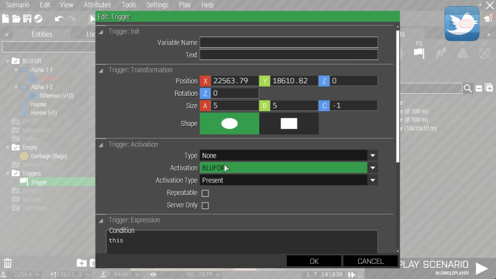Collapse the Alpha 1-1 group node

pos(16,70)
